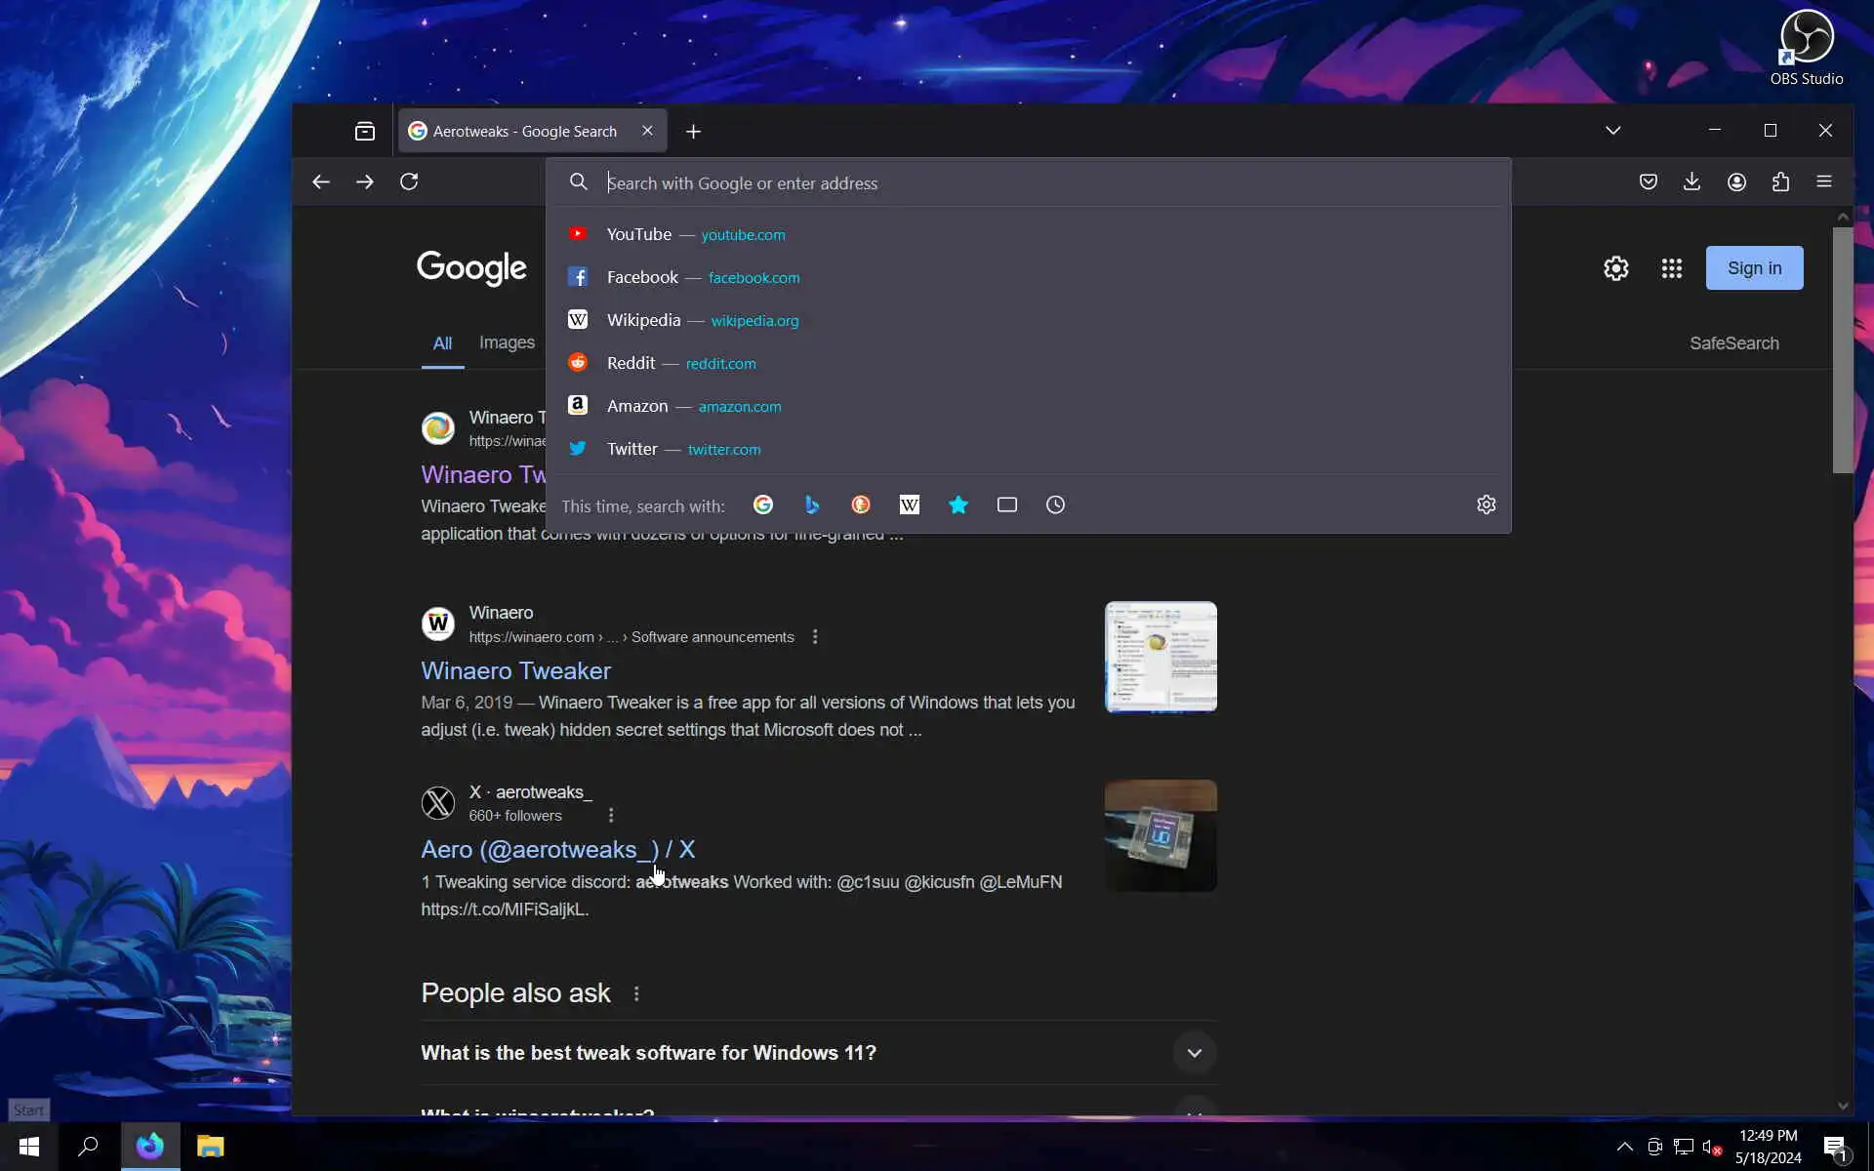1874x1171 pixels.
Task: Open the Aero (@aerotweaks_) / X link
Action: coord(557,849)
